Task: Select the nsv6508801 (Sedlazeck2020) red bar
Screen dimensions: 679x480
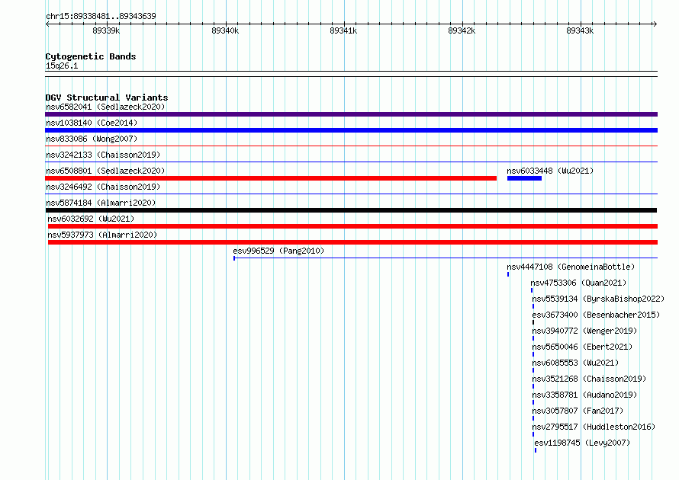Action: click(x=271, y=178)
